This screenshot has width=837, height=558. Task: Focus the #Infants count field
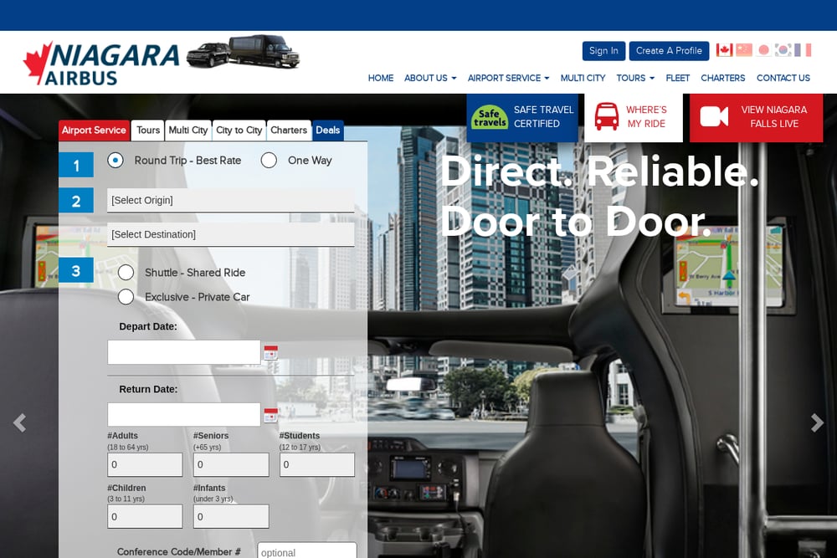pyautogui.click(x=231, y=516)
